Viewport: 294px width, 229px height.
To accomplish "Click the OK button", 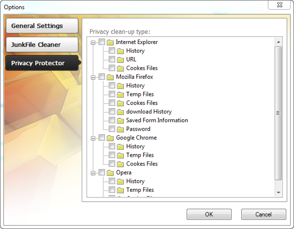I will click(209, 214).
